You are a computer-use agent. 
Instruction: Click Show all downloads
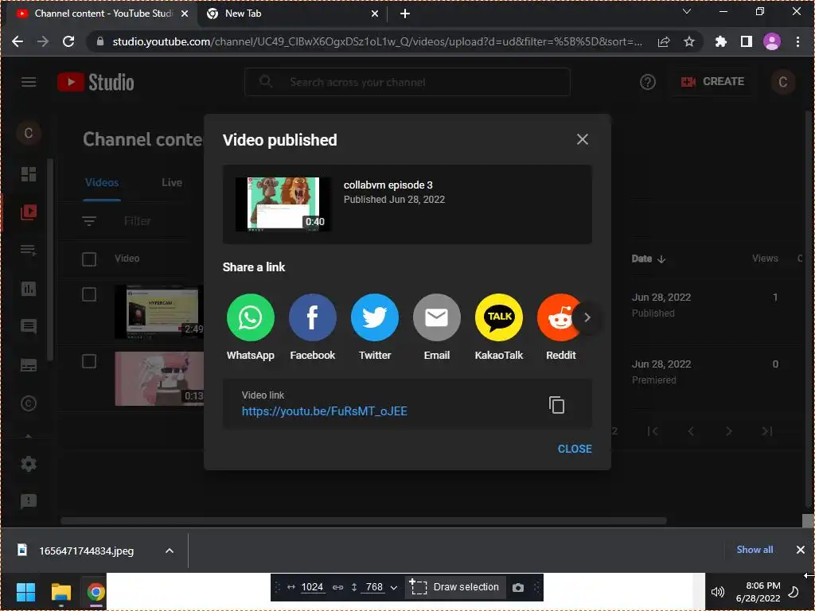pos(755,550)
